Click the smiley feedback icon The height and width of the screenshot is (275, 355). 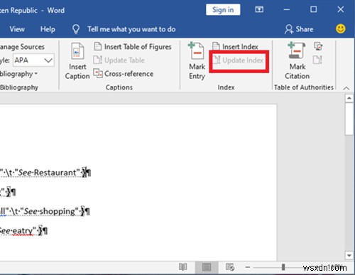[x=341, y=29]
